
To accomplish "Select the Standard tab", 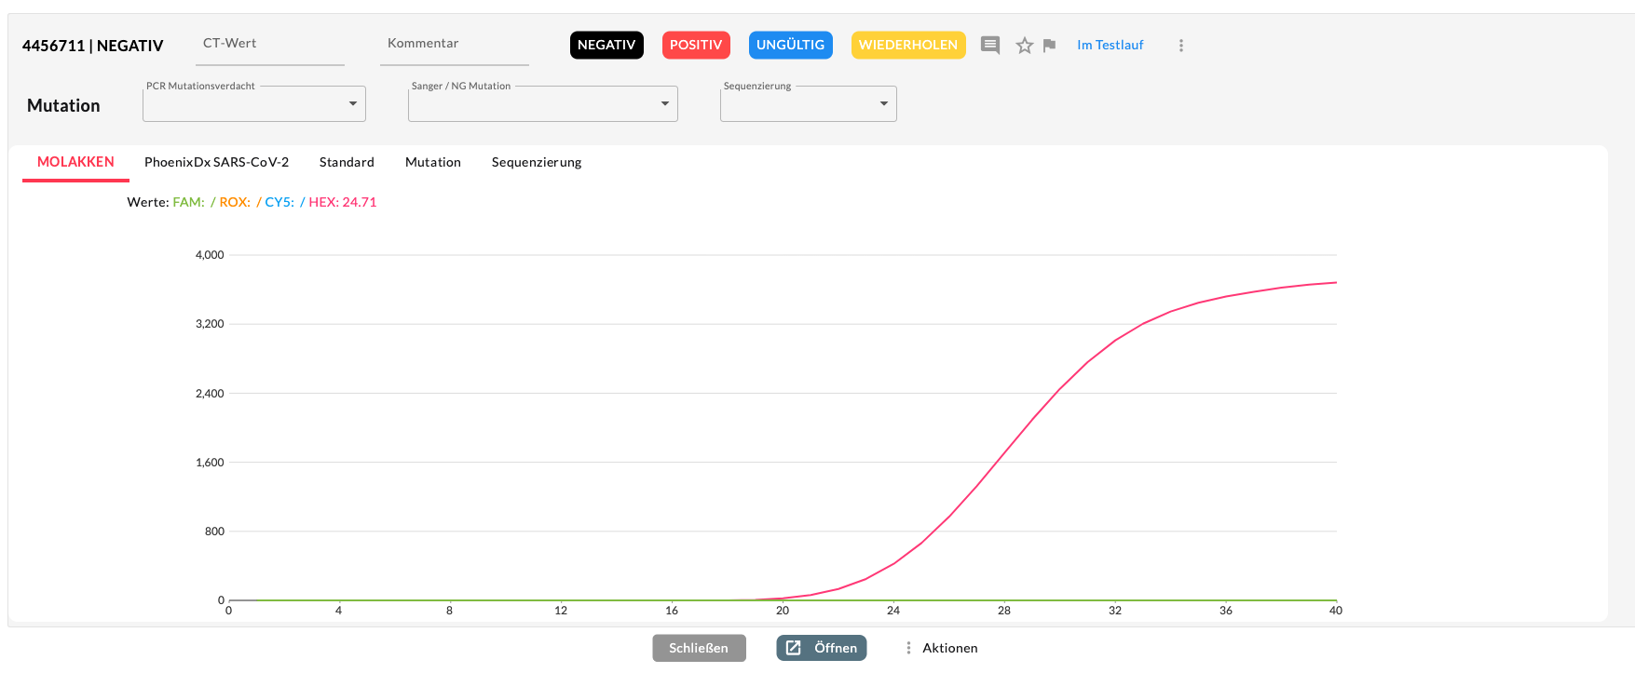I will coord(347,162).
